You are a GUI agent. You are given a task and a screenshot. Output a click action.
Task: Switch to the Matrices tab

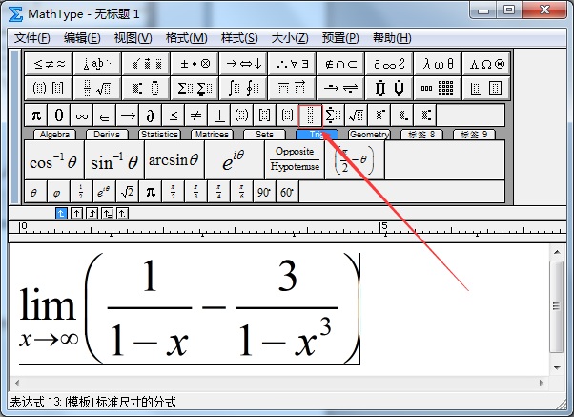tap(212, 135)
